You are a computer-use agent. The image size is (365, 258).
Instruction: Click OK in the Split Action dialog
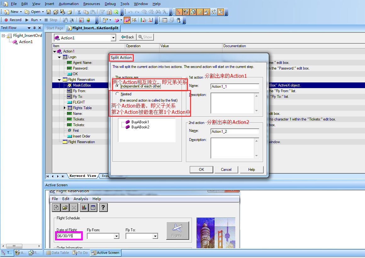pyautogui.click(x=201, y=170)
